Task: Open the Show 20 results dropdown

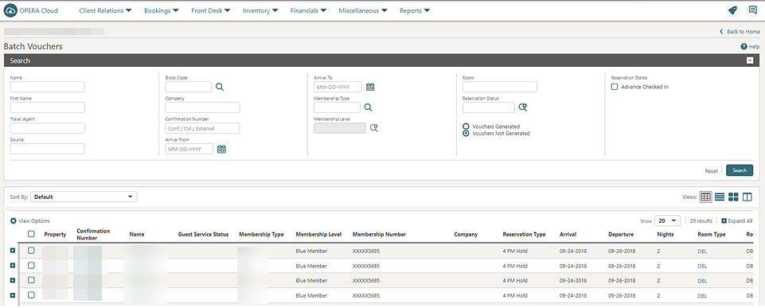Action: pos(667,220)
